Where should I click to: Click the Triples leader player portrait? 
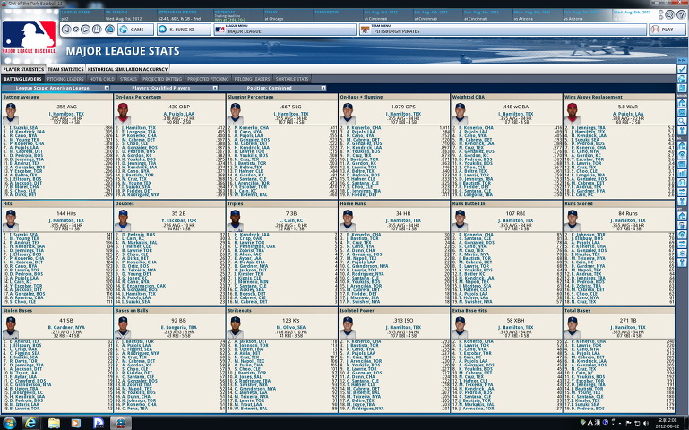pyautogui.click(x=235, y=220)
